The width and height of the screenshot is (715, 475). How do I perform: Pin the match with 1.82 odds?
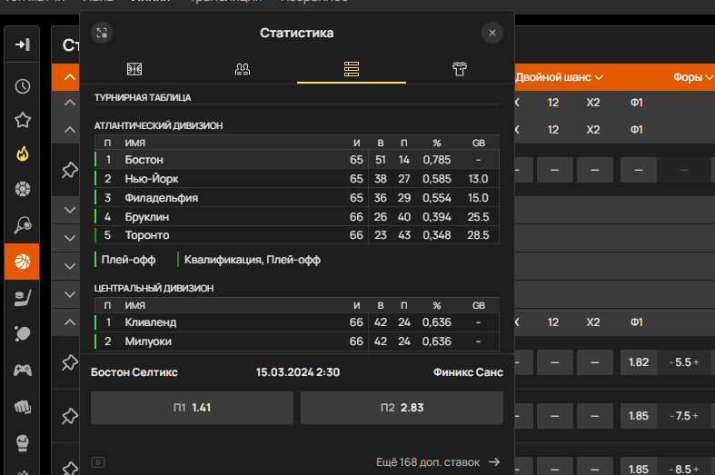click(69, 362)
